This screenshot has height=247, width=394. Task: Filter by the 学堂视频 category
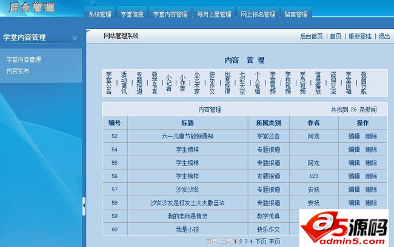(273, 83)
